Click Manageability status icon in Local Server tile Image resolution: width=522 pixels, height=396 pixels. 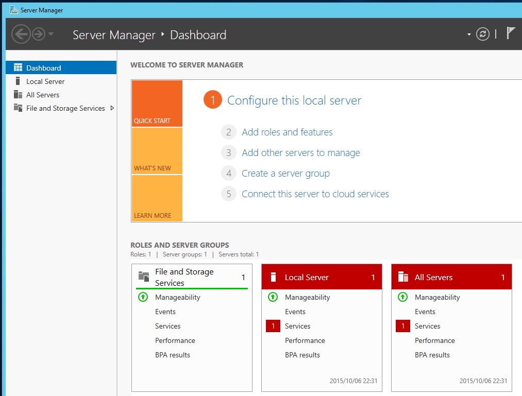click(x=273, y=297)
